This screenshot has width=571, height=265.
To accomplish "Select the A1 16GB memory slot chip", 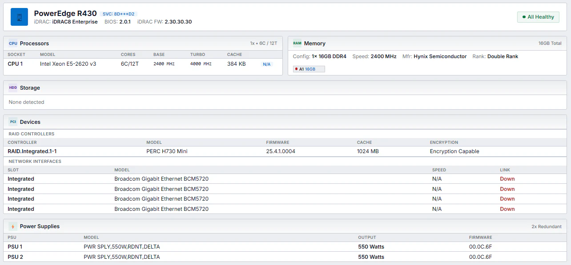I will [x=309, y=69].
